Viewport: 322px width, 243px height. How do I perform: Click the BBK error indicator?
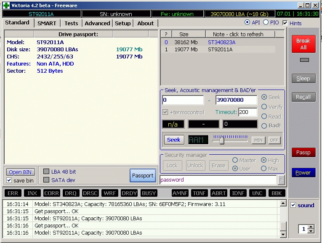tap(277, 193)
